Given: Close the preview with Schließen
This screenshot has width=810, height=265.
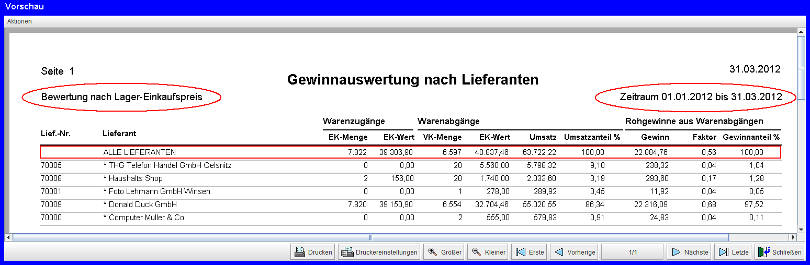Looking at the screenshot, I should [779, 252].
